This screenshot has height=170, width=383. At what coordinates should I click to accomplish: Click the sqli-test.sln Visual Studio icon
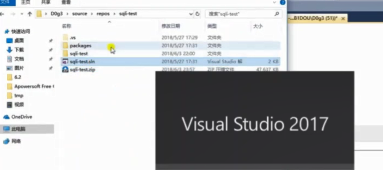pos(65,61)
